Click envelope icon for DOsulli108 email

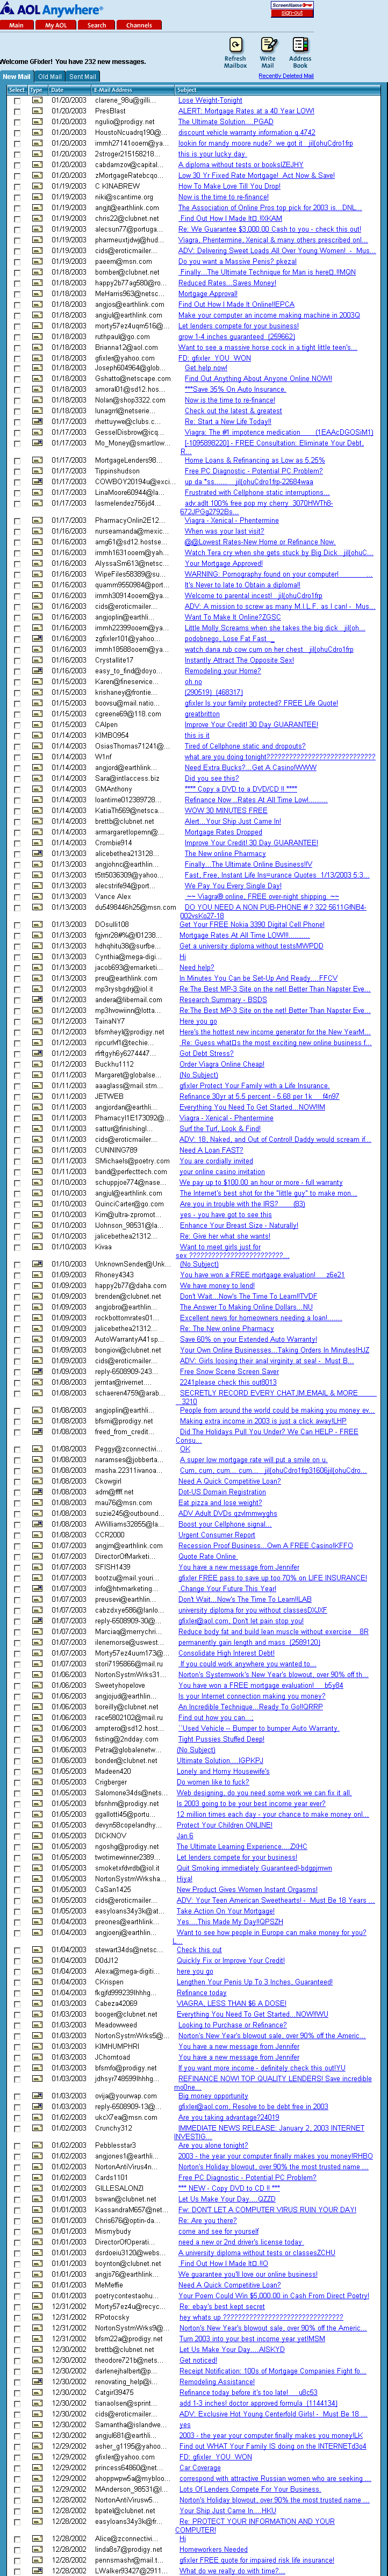37,924
